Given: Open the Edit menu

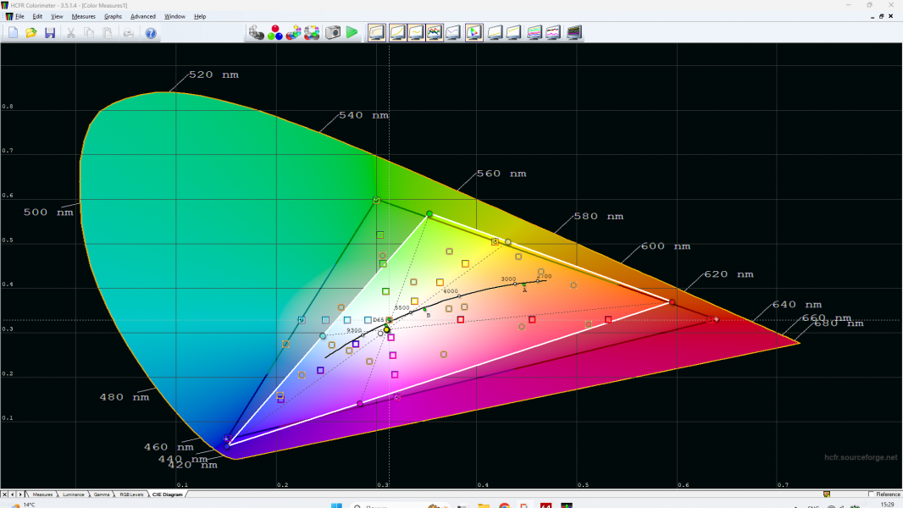Looking at the screenshot, I should (37, 17).
